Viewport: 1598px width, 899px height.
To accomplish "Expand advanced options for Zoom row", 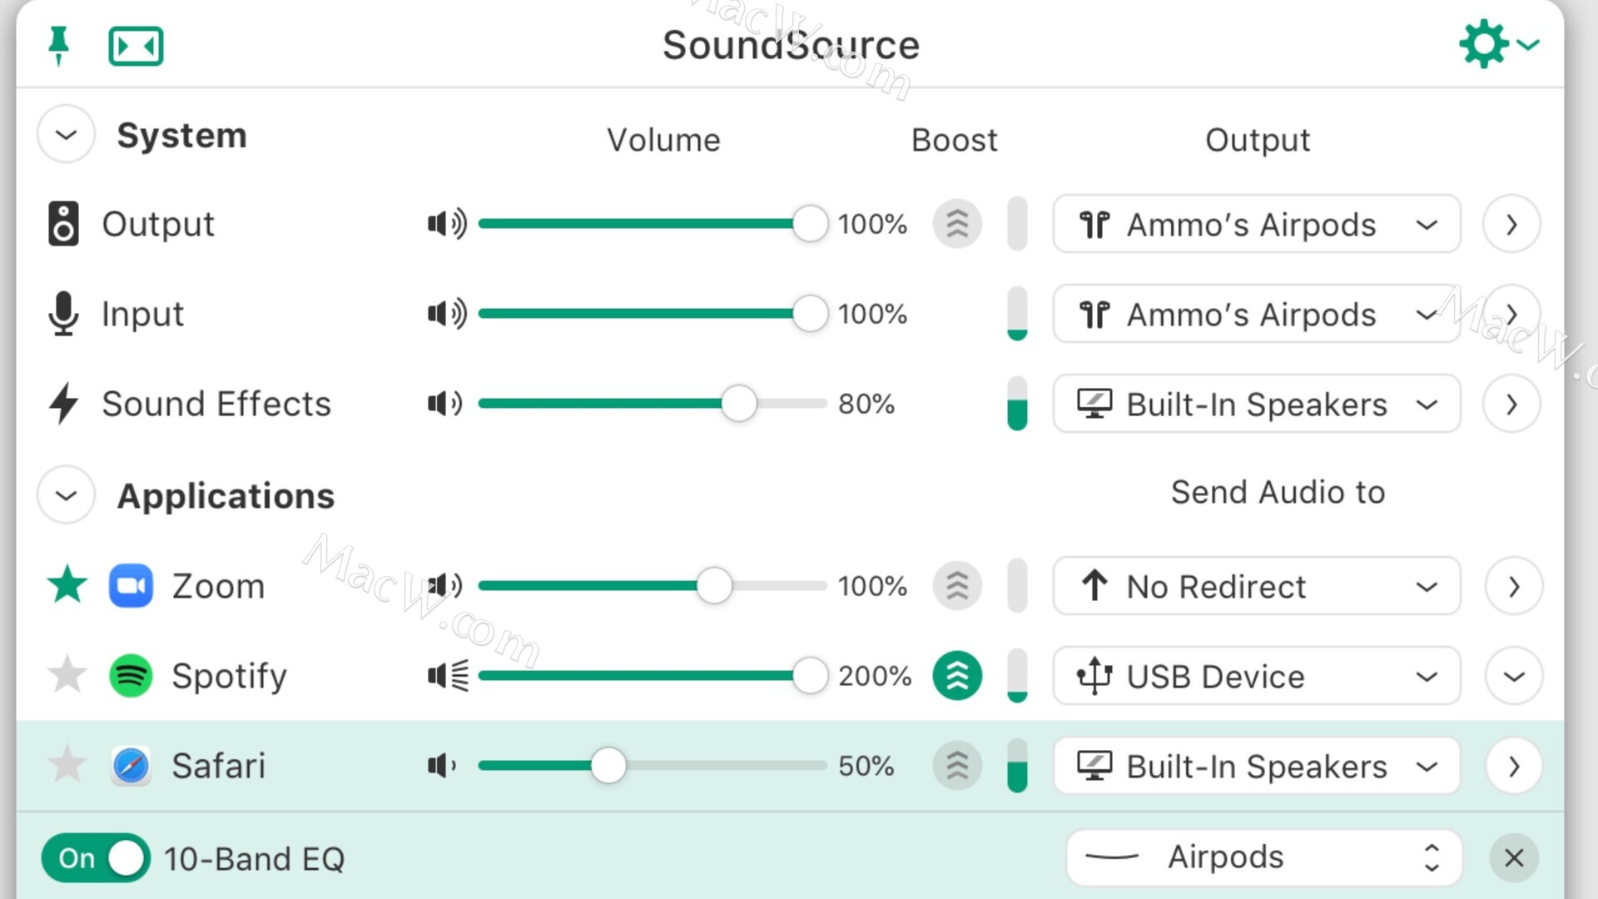I will click(1514, 586).
